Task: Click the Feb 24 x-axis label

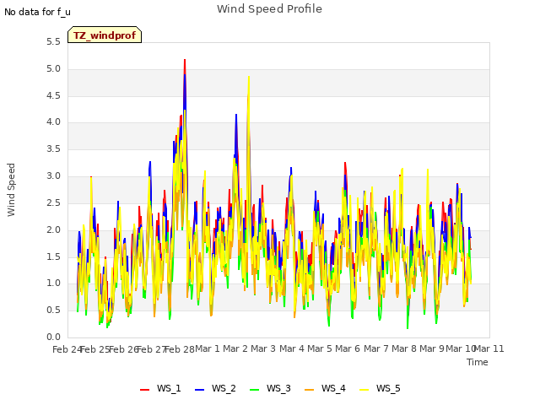Action: click(x=67, y=349)
